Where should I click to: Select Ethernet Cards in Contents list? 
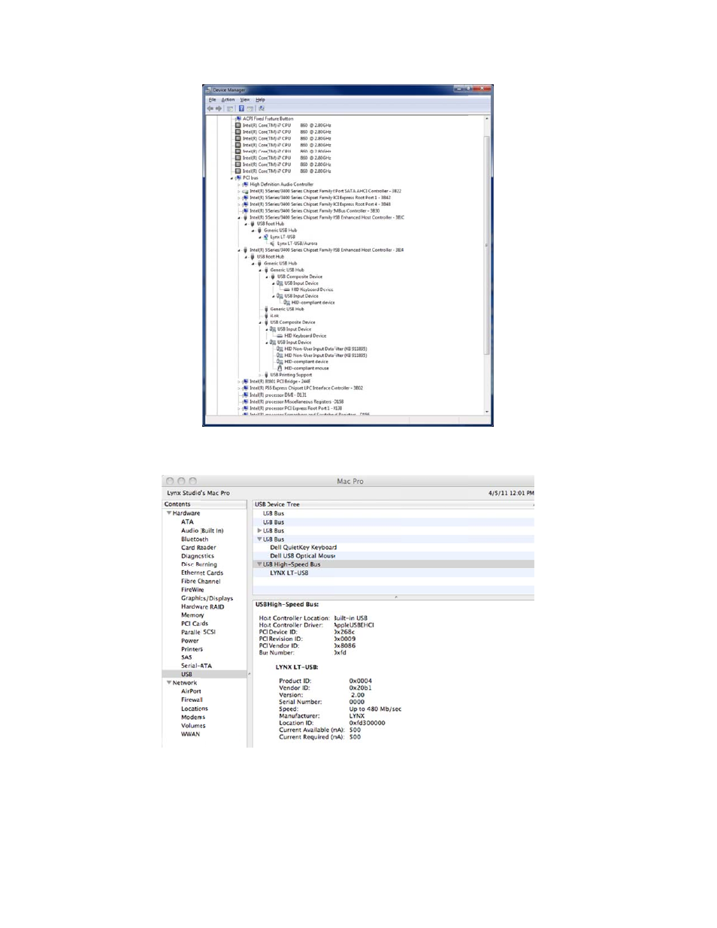click(202, 573)
